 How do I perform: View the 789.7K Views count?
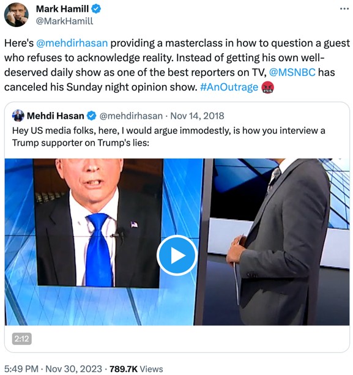pyautogui.click(x=136, y=368)
